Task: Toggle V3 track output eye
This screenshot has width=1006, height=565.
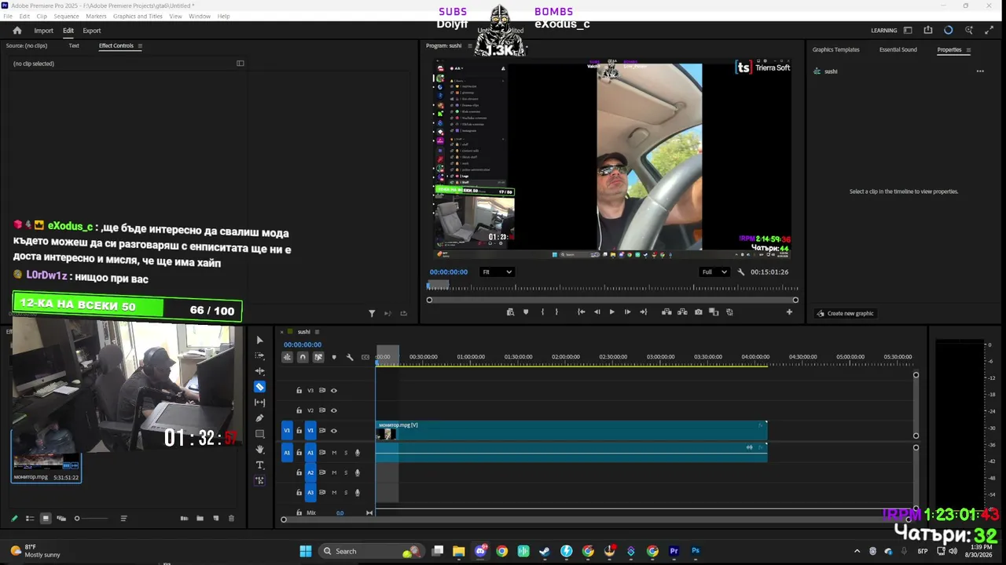Action: click(333, 390)
